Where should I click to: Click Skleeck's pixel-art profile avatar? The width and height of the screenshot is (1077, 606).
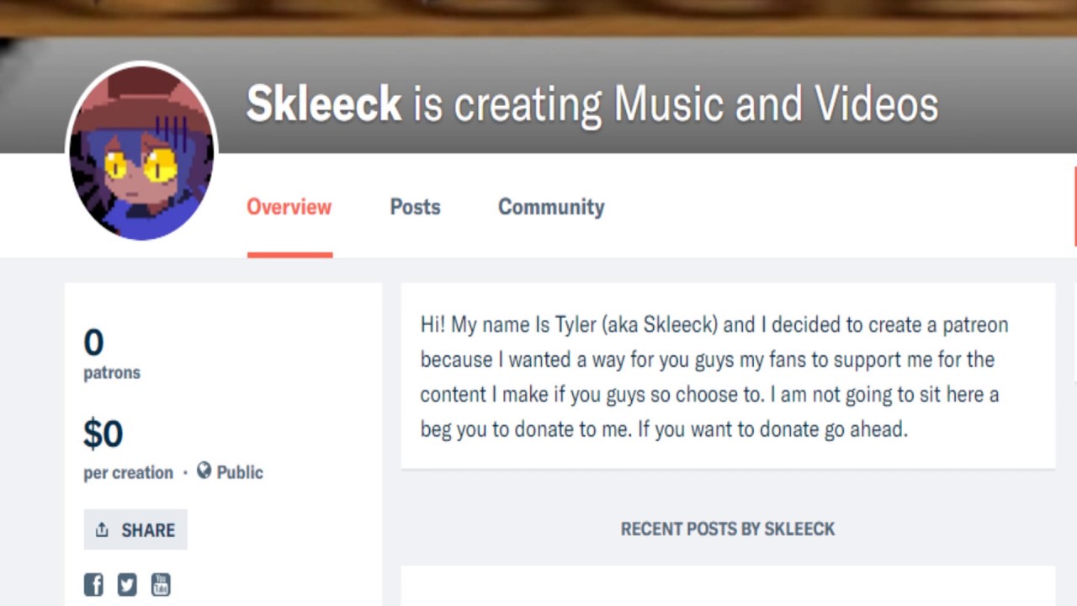[x=141, y=151]
